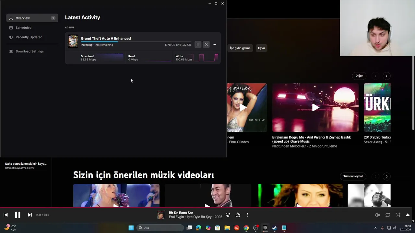The width and height of the screenshot is (415, 233).
Task: Switch to Epic Games Launcher in taskbar
Action: [265, 228]
